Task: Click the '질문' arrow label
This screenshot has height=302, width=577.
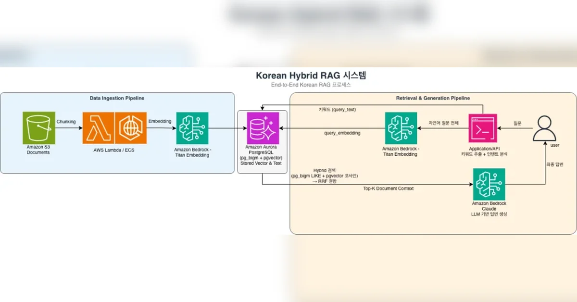Action: 518,123
